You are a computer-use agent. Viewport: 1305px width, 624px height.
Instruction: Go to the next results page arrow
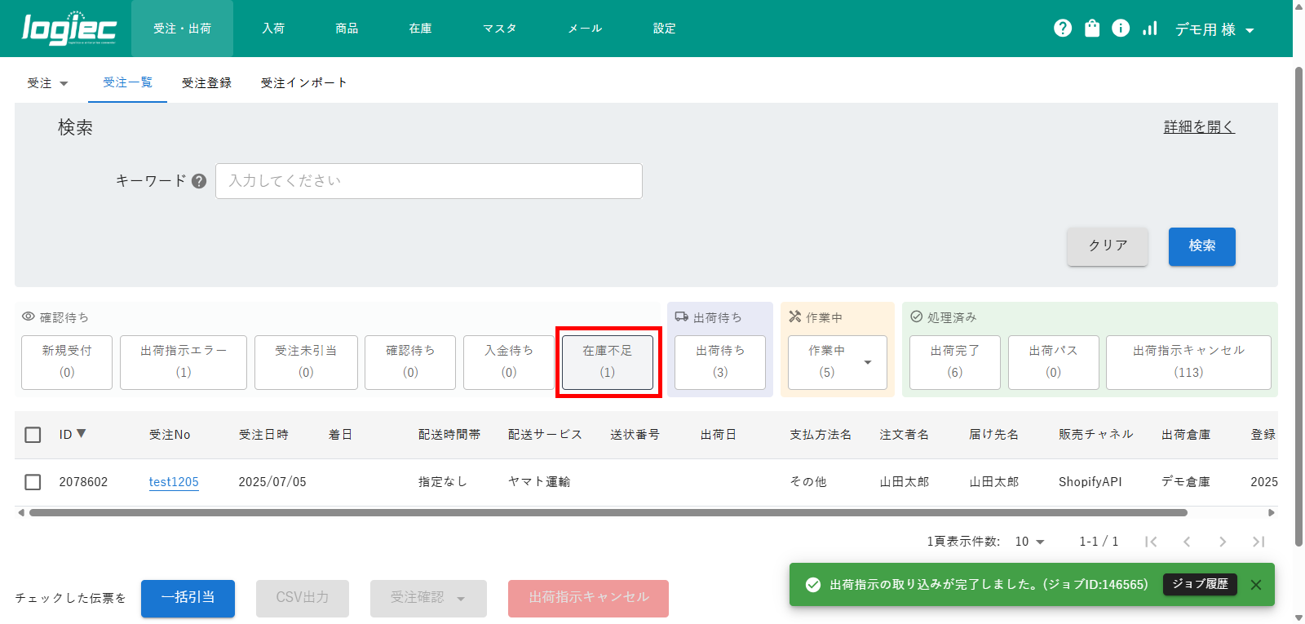click(x=1222, y=542)
